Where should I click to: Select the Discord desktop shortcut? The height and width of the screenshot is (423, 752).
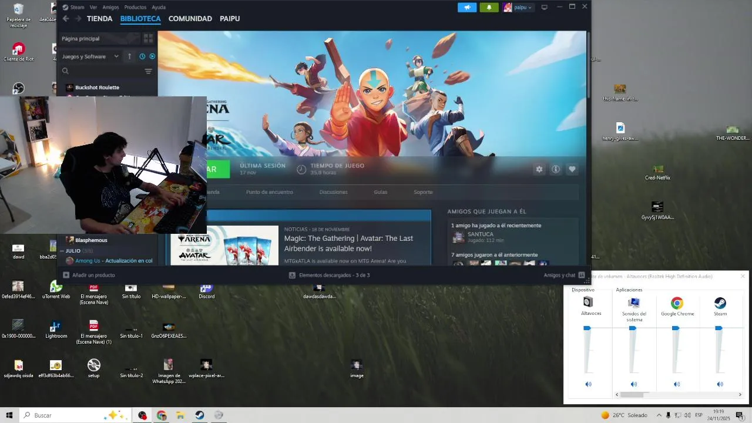tap(206, 290)
